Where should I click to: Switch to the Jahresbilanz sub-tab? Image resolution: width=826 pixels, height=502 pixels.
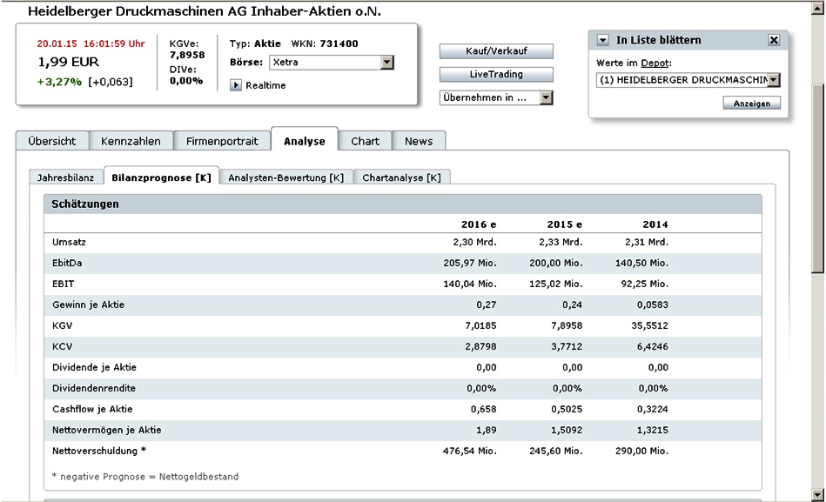pos(65,177)
